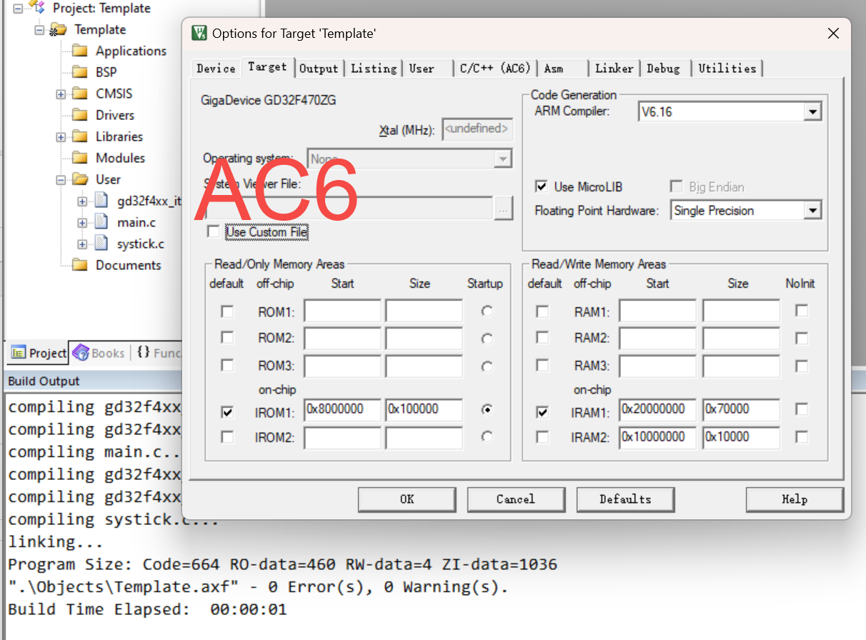Expand the CMSIS group

(x=61, y=94)
